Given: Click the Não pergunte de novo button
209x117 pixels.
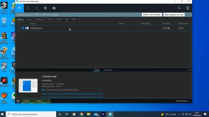Looking at the screenshot, I should point(174,15).
